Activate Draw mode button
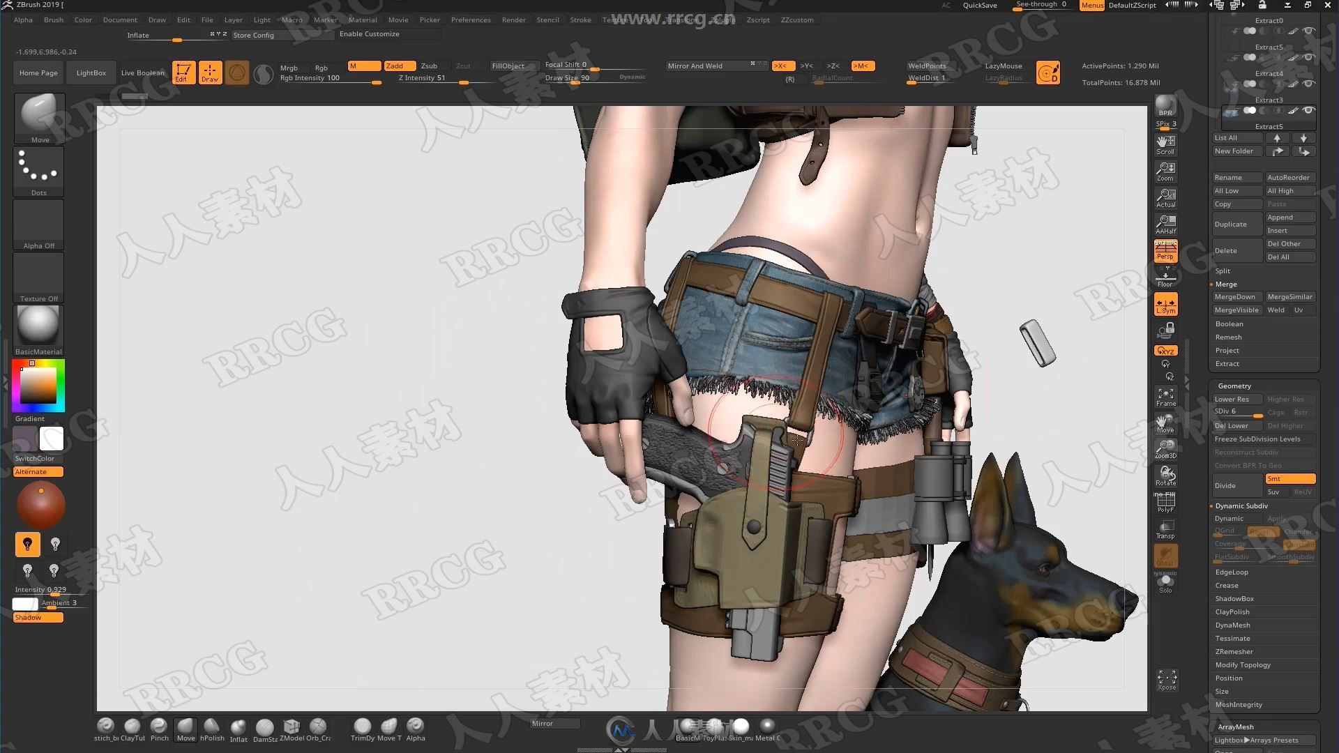This screenshot has width=1339, height=753. 210,73
